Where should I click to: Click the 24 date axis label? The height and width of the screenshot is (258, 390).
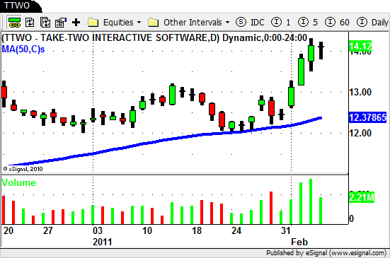point(236,230)
